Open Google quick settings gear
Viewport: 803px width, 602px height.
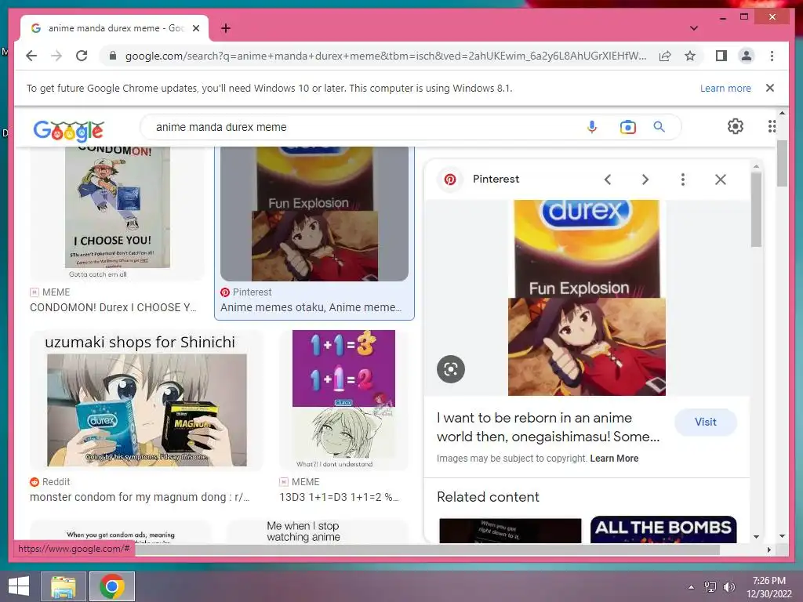pyautogui.click(x=736, y=126)
